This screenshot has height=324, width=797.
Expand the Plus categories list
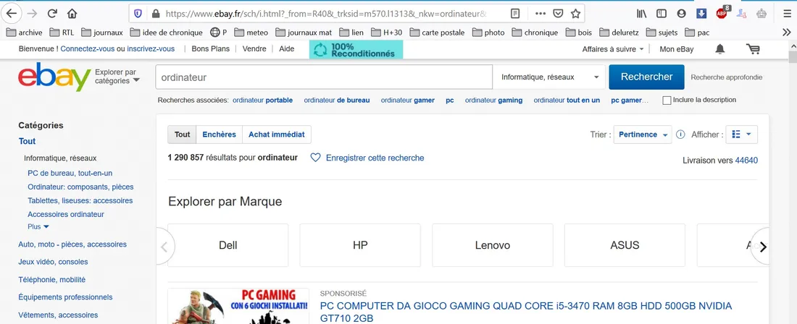(38, 226)
